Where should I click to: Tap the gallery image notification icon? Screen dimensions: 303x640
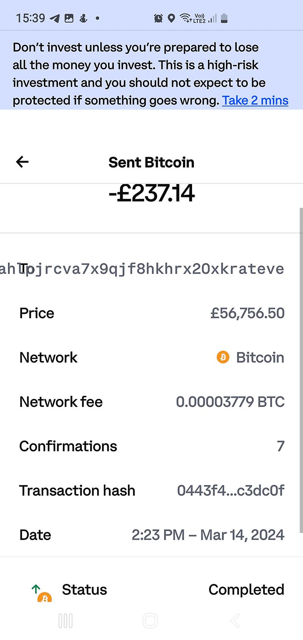point(69,18)
